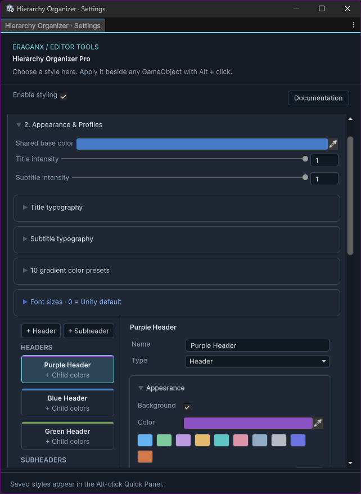
Task: Pick the yellow-orange preset swatch
Action: click(x=202, y=440)
